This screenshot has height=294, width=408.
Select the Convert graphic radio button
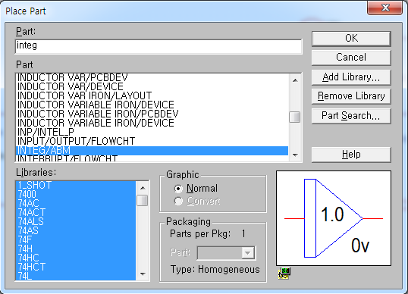coord(178,201)
